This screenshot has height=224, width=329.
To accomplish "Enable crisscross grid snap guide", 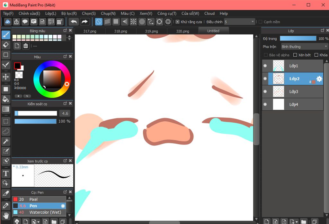I will coord(116,22).
